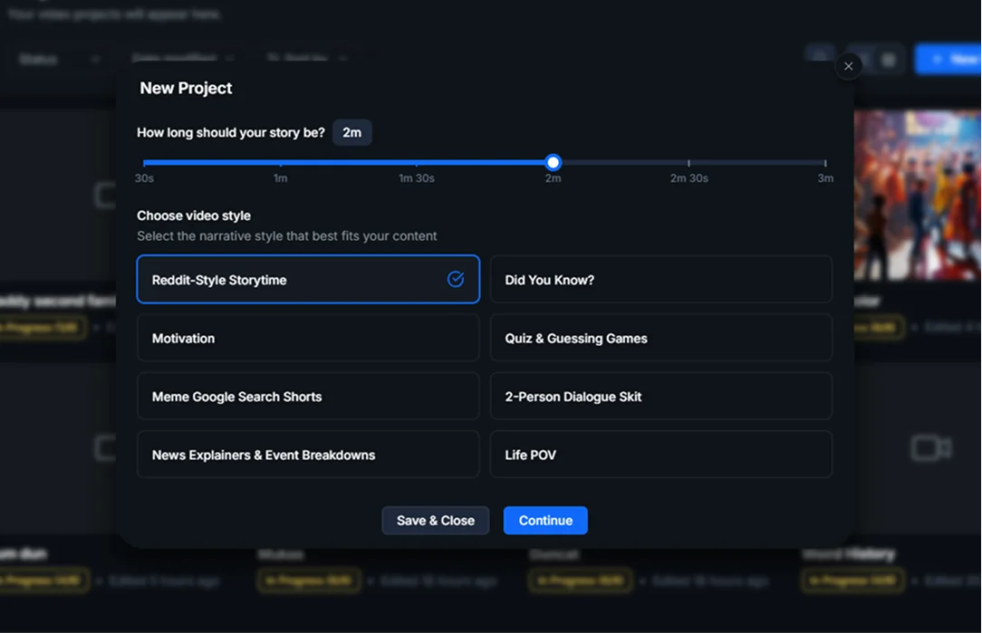The height and width of the screenshot is (633, 982).
Task: Click the checkmark on Reddit-Style Storytime
Action: point(456,279)
